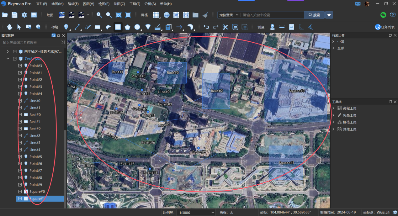The width and height of the screenshot is (398, 216).
Task: Show the plain grid overlay icon
Action: 156,15
